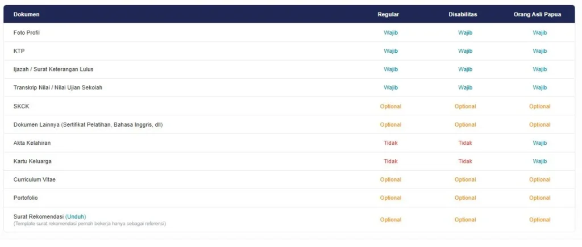Click Optional for Portofolio under Regular
Viewport: 582px width, 247px height.
pyautogui.click(x=390, y=198)
